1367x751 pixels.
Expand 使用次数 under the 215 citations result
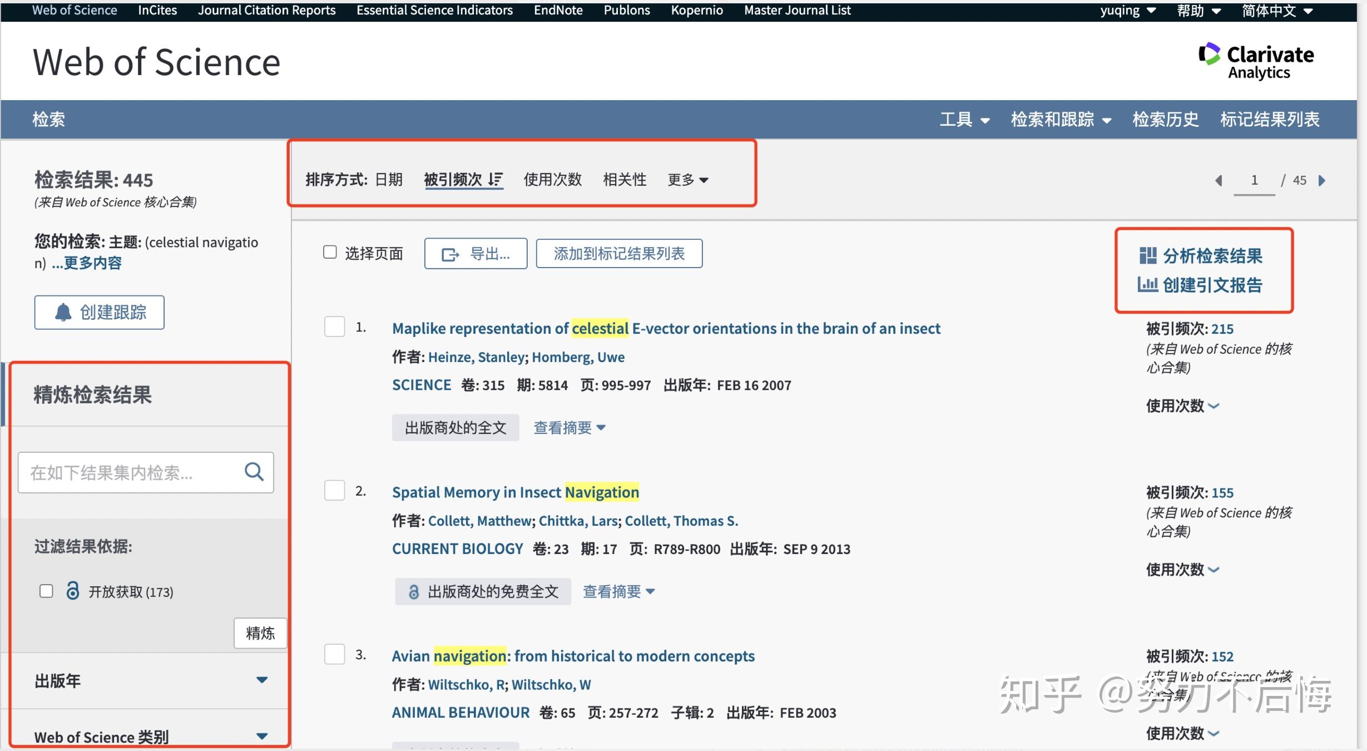1182,406
